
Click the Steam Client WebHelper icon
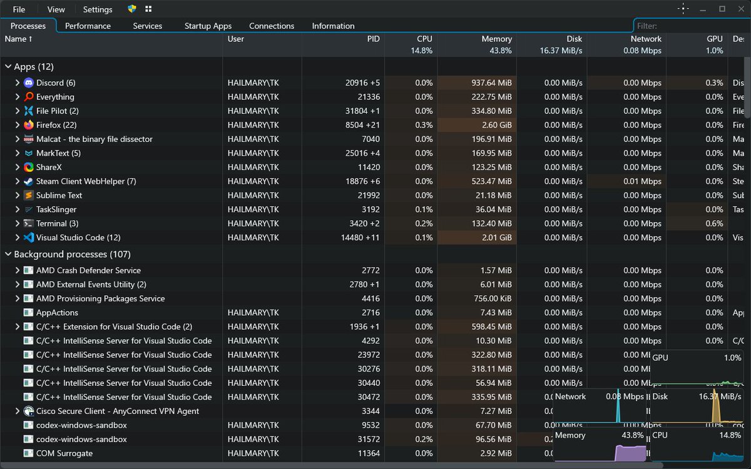(28, 181)
